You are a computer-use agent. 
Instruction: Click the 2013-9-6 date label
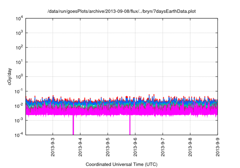135,147
